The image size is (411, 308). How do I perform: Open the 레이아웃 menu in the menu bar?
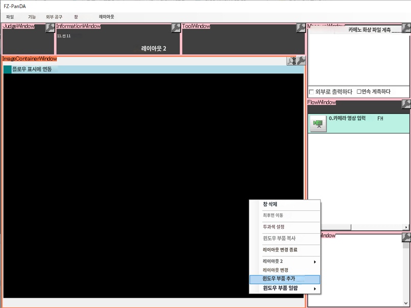106,17
